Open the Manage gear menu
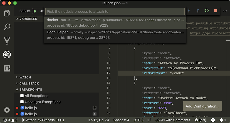Image resolution: width=230 pixels, height=123 pixels. pos(7,110)
